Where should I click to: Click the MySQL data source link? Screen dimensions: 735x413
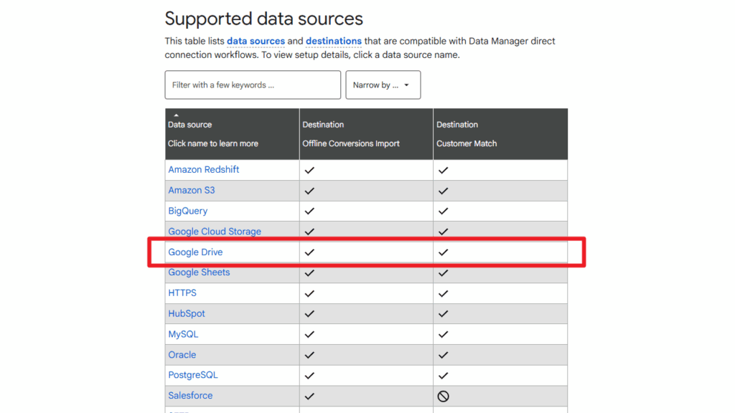click(183, 334)
